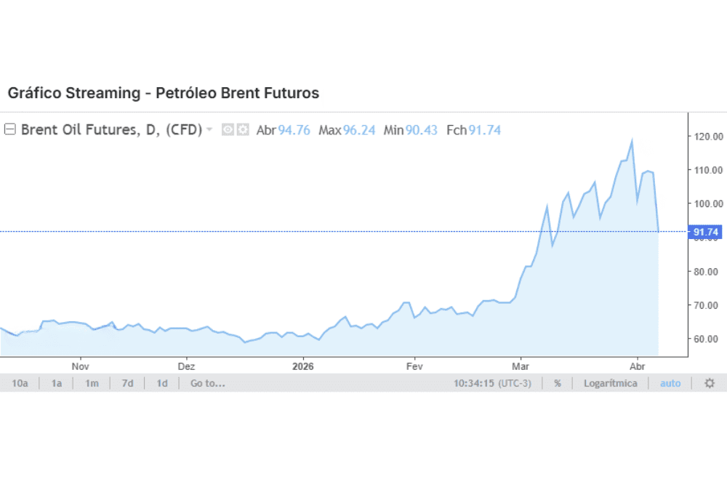The image size is (727, 484).
Task: Open series format settings gear icon
Action: tap(243, 130)
